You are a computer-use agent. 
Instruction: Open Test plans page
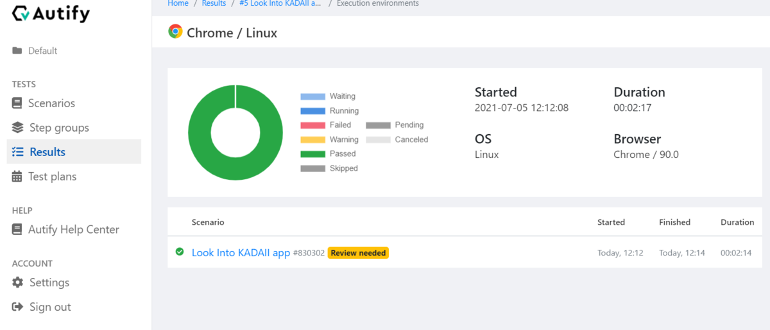click(x=52, y=177)
